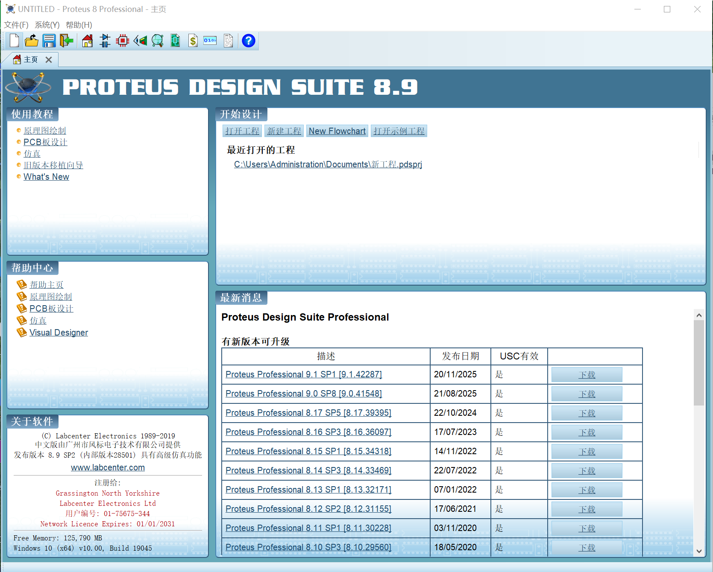
Task: Select the 主页 tab
Action: [30, 60]
